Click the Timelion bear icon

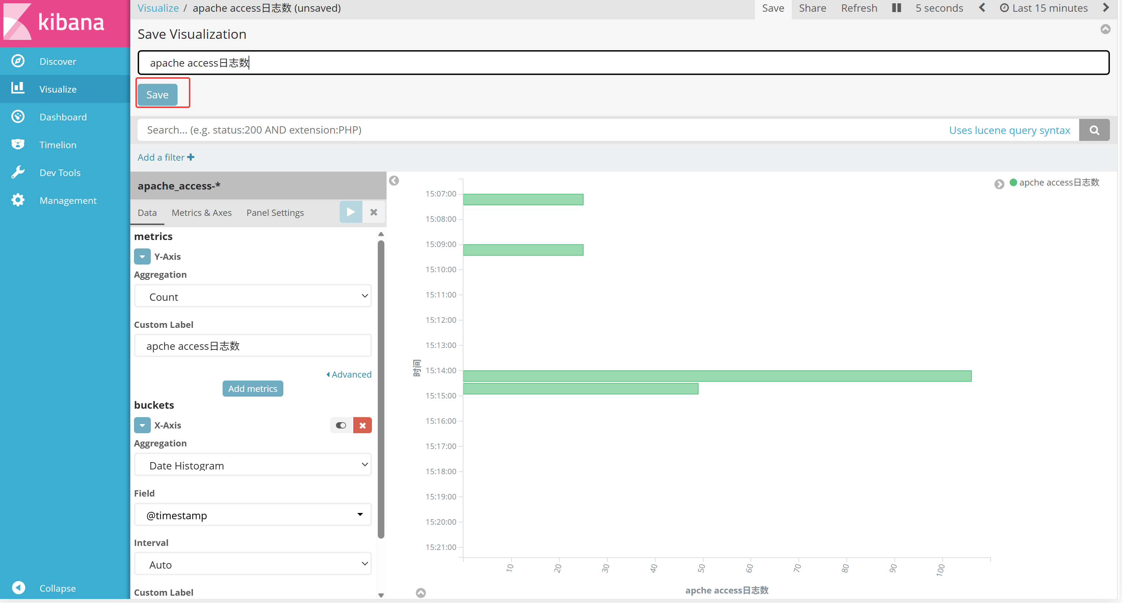point(18,144)
